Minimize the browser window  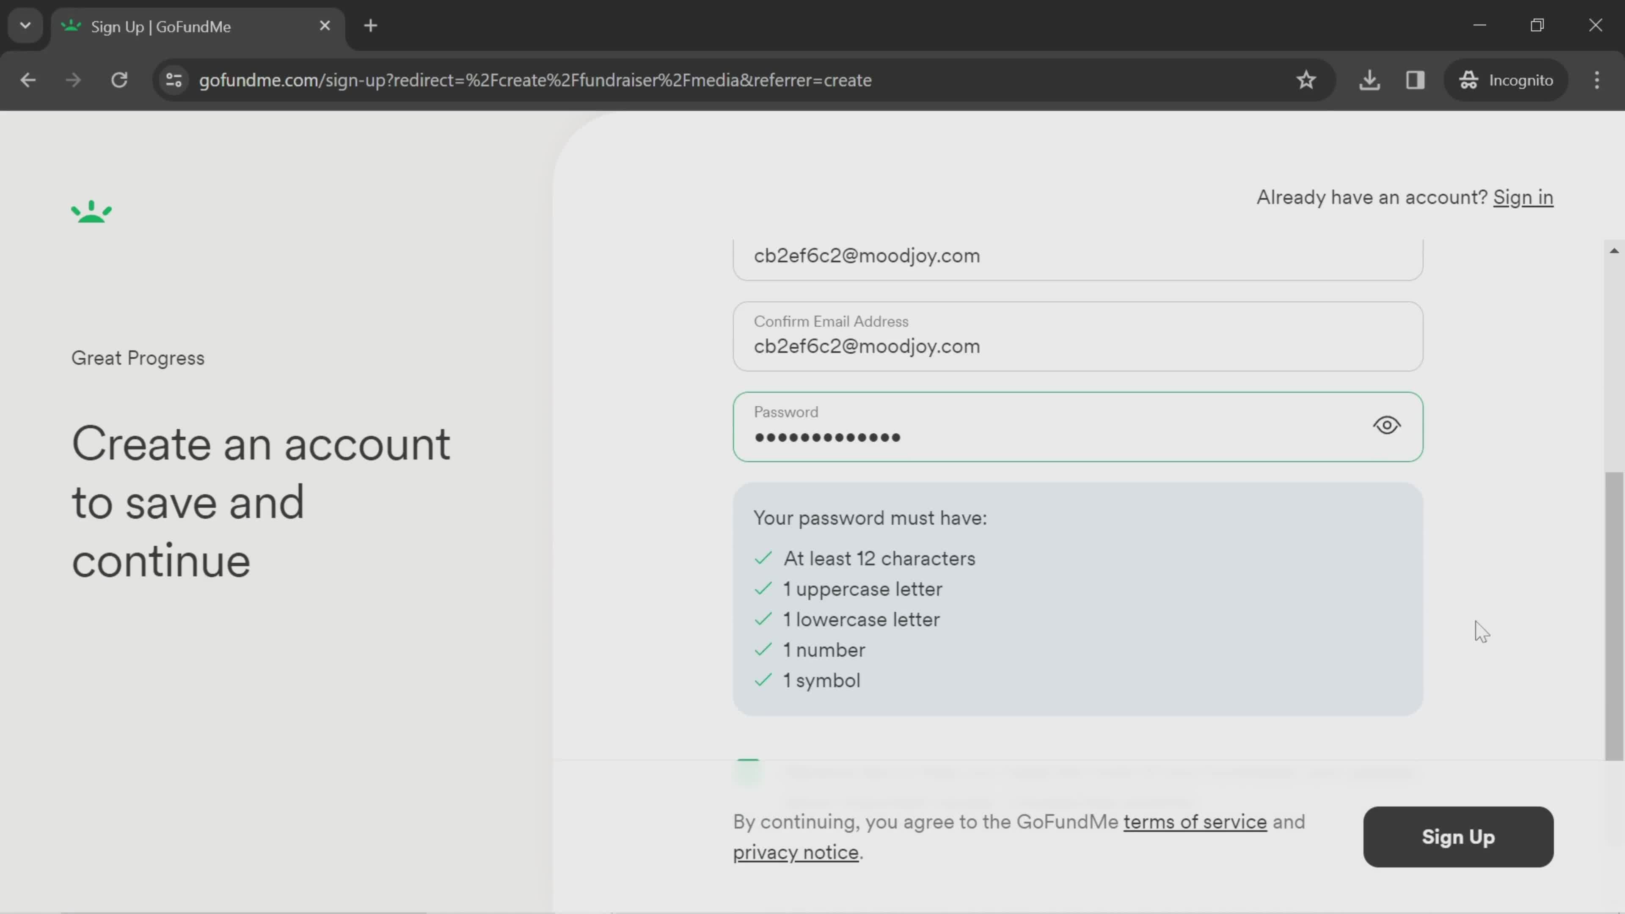(1480, 25)
